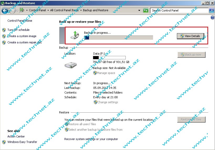The width and height of the screenshot is (215, 150).
Task: Click the backup progress bar
Action: coord(118,38)
